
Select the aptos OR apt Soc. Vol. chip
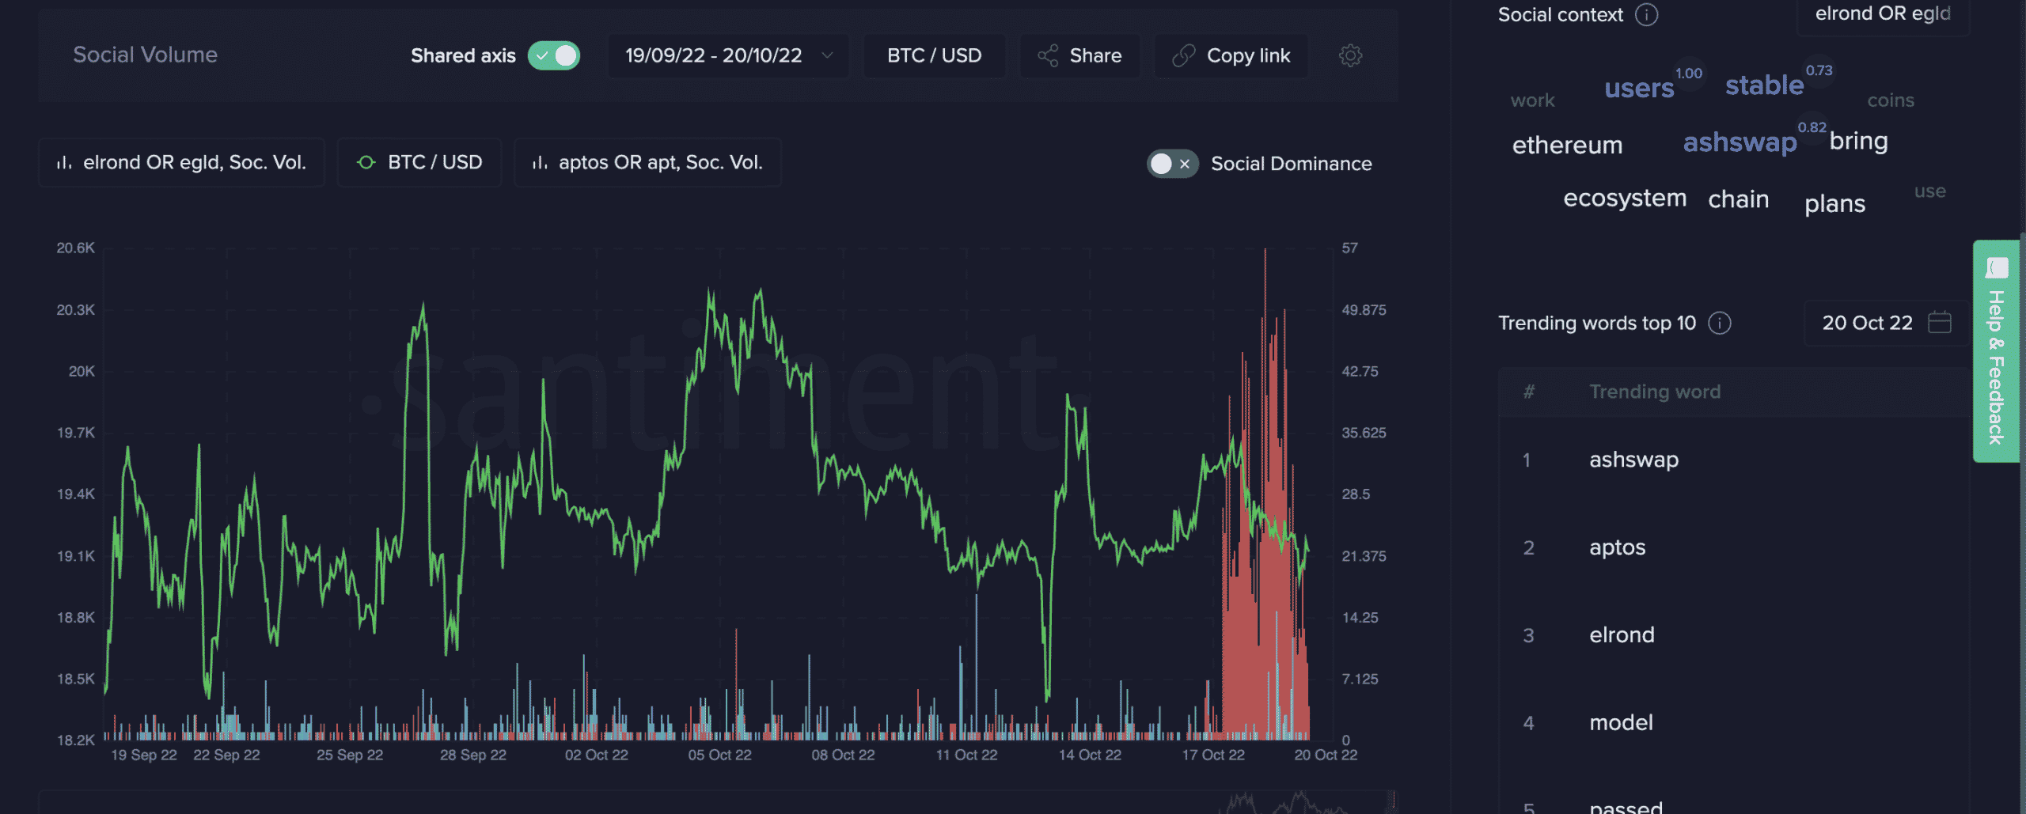point(647,162)
